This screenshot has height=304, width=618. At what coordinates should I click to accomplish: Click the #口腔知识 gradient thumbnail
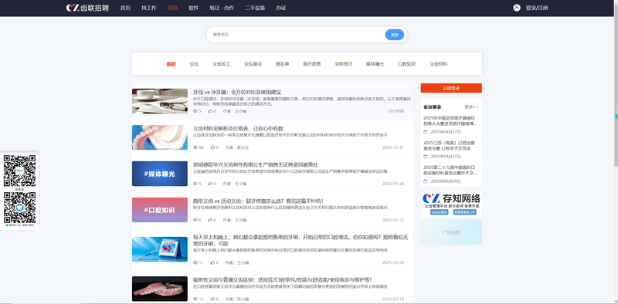coord(160,210)
